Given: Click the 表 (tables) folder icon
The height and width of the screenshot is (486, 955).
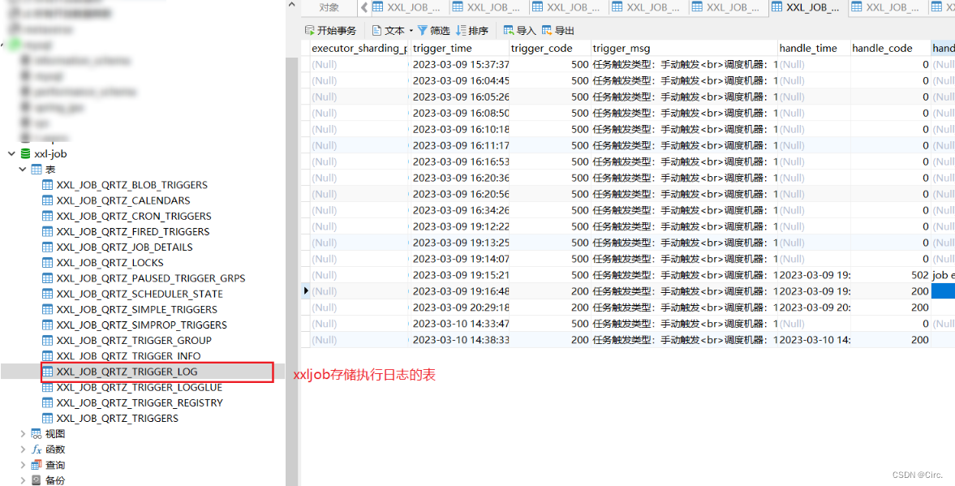Looking at the screenshot, I should 37,170.
